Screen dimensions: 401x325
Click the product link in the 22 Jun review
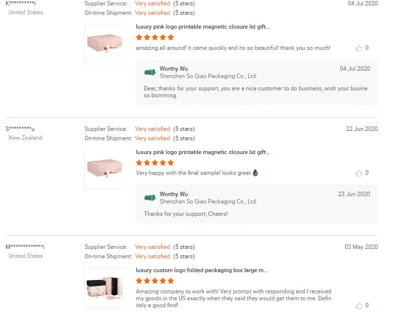click(x=203, y=152)
